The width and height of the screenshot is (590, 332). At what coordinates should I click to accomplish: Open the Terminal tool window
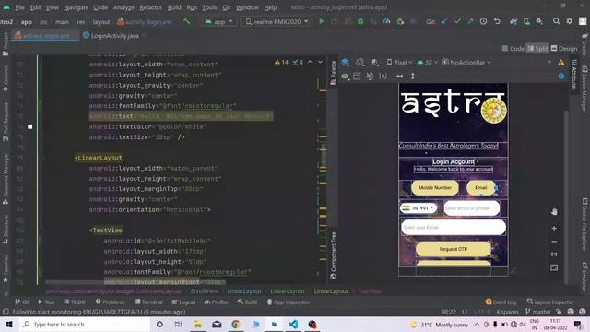148,302
